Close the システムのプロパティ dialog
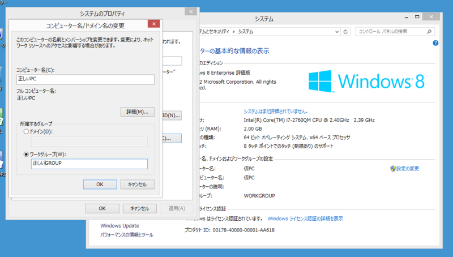 (191, 11)
